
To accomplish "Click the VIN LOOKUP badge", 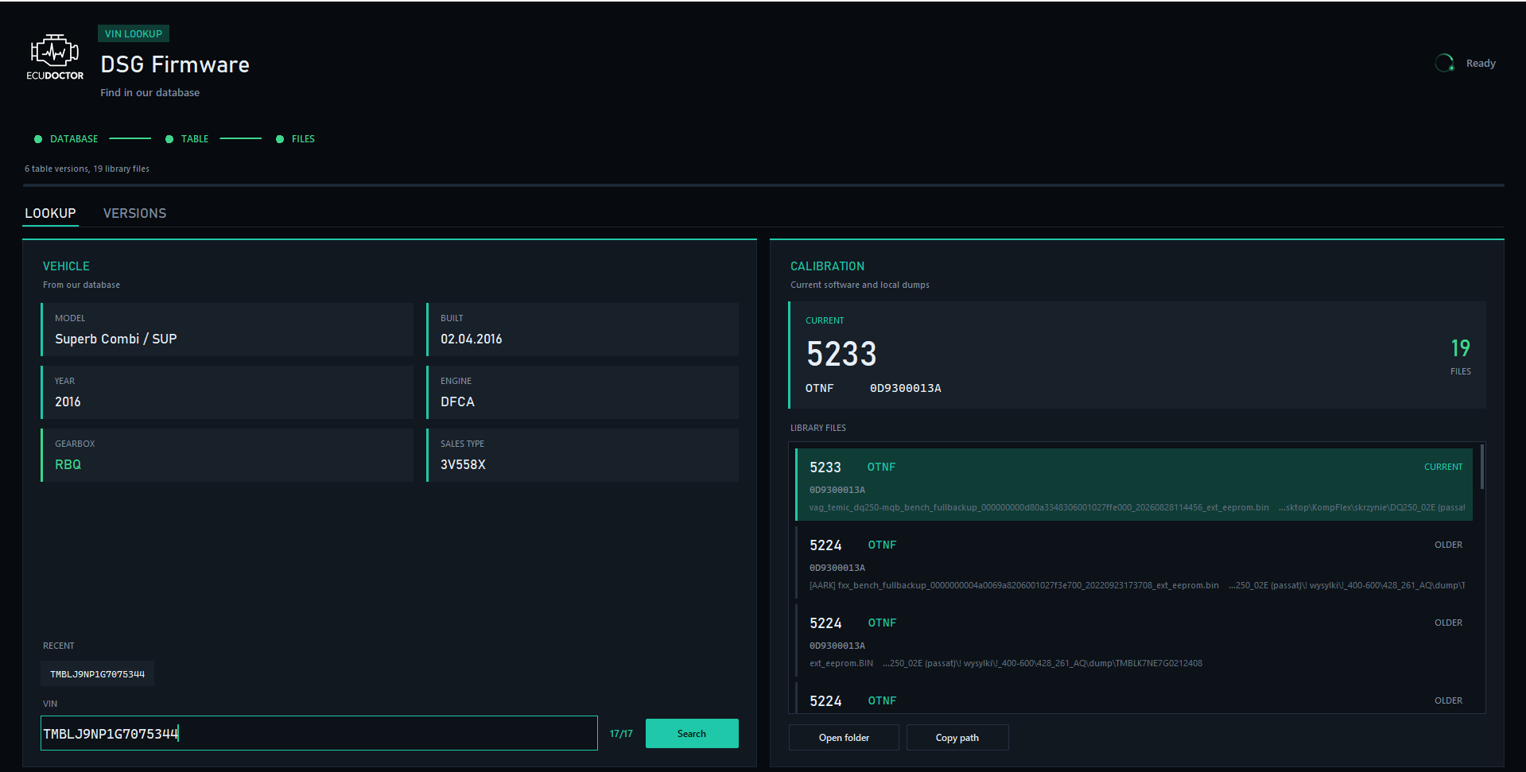I will (x=134, y=33).
